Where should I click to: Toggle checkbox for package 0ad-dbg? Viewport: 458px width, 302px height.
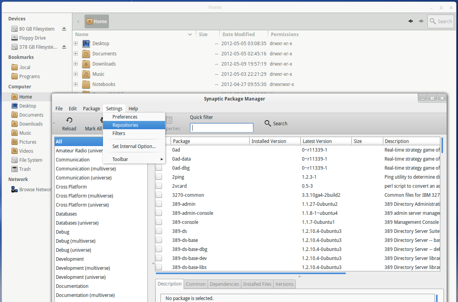click(x=159, y=168)
